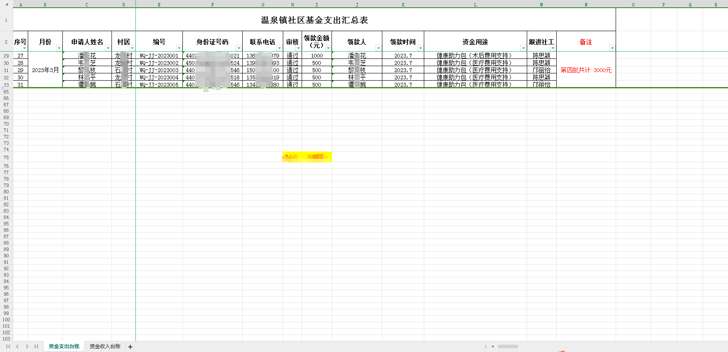Viewport: 728px width, 352px height.
Task: Click 通过 in the WQ-JJ-2023001 row
Action: [x=292, y=56]
